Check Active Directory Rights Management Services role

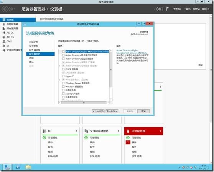point(63,52)
